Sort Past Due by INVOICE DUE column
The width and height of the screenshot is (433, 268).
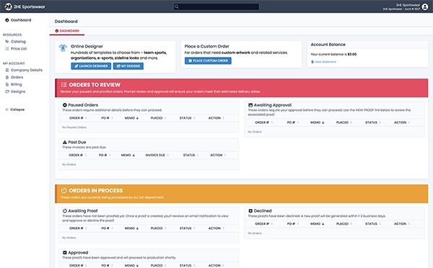(157, 155)
